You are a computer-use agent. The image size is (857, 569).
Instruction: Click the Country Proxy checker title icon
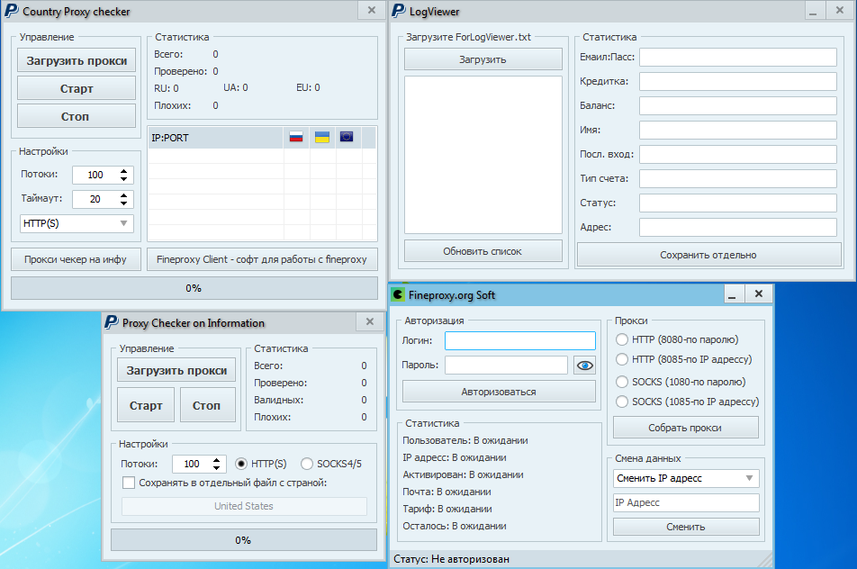coord(11,12)
